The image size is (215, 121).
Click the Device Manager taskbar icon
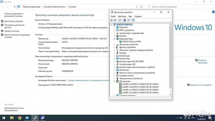pos(35,118)
